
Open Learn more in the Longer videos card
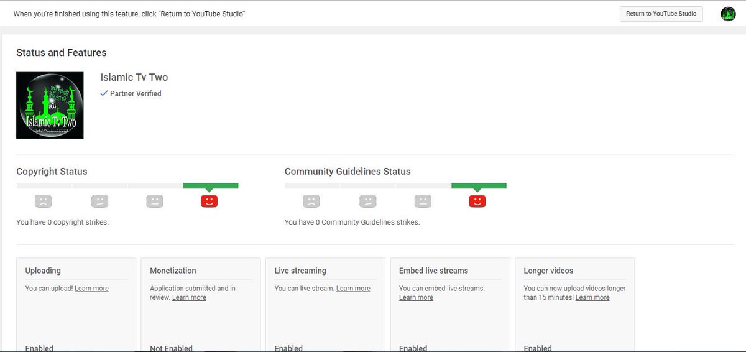pos(592,297)
